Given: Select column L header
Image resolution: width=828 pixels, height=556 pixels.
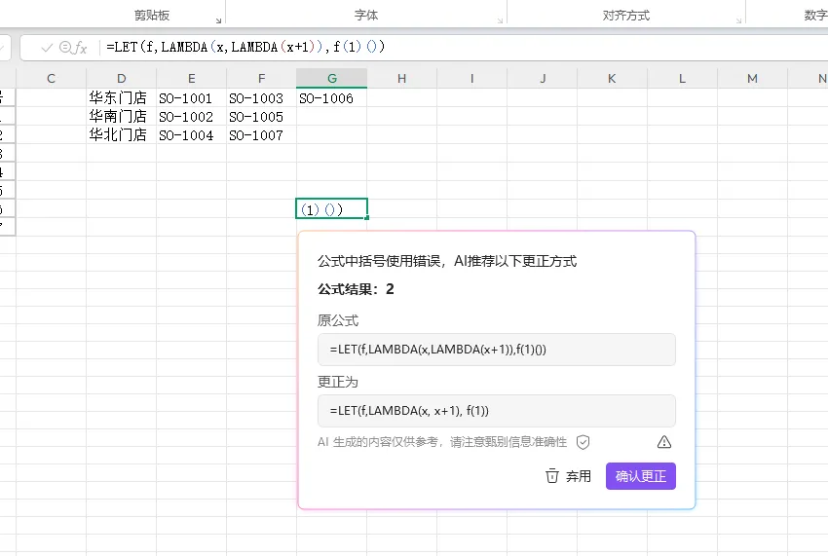Looking at the screenshot, I should point(682,79).
